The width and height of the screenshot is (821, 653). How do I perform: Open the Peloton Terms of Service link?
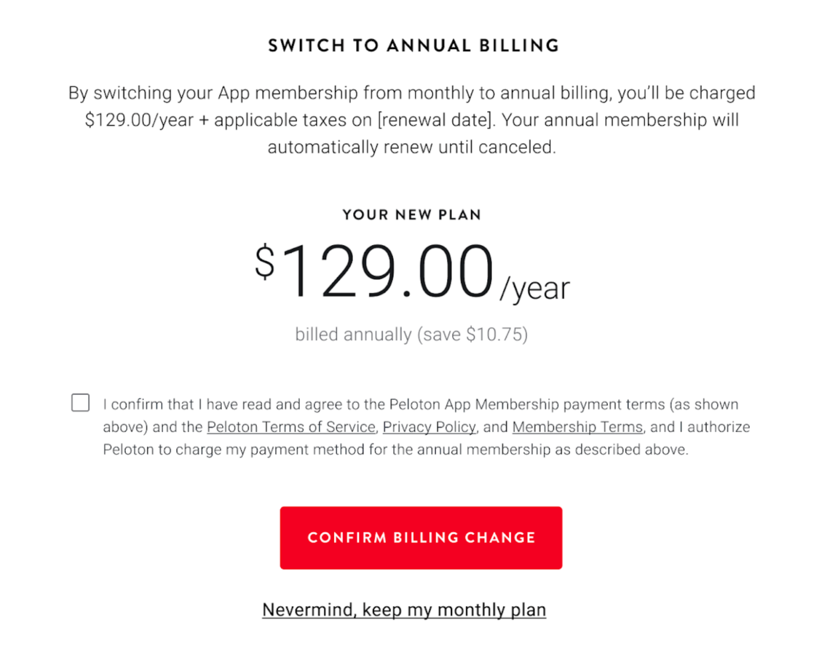291,427
